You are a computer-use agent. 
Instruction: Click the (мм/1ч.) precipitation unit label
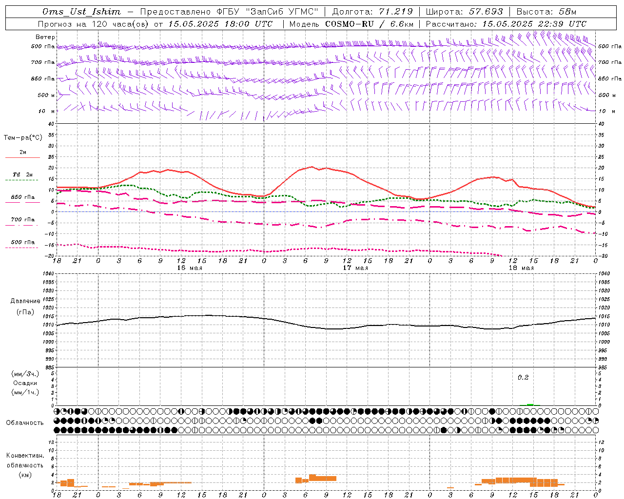tap(25, 392)
